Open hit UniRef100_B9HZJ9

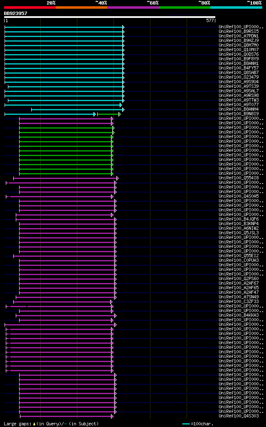tap(239, 40)
